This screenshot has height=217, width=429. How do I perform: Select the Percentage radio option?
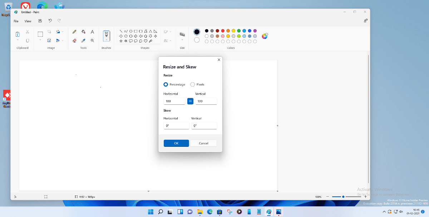click(x=166, y=84)
